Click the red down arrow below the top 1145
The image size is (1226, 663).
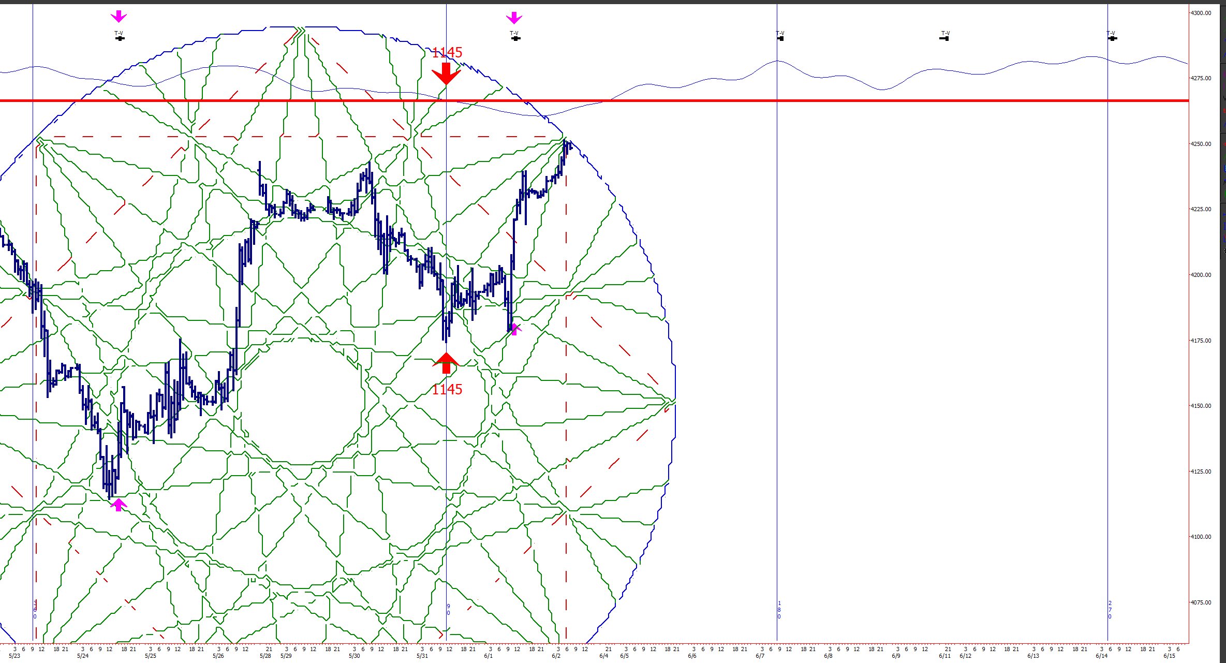(x=446, y=74)
